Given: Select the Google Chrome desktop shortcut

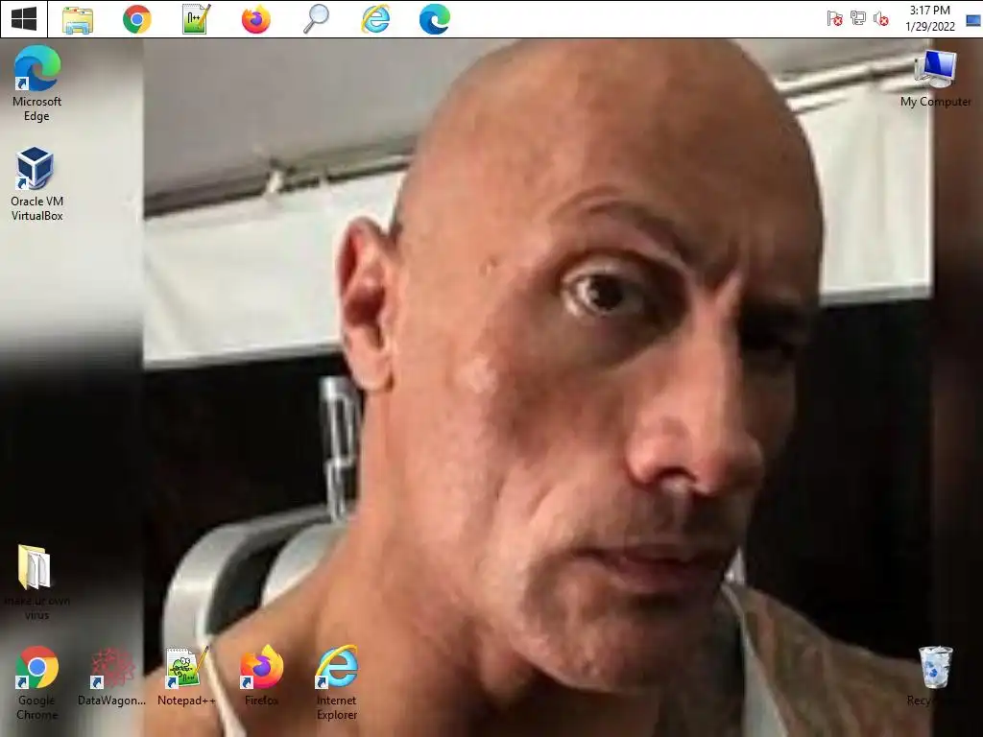Looking at the screenshot, I should (37, 683).
